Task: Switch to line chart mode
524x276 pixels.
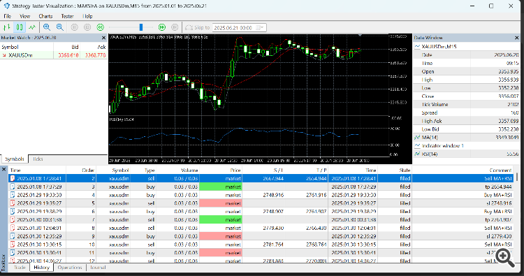Action: (32, 27)
